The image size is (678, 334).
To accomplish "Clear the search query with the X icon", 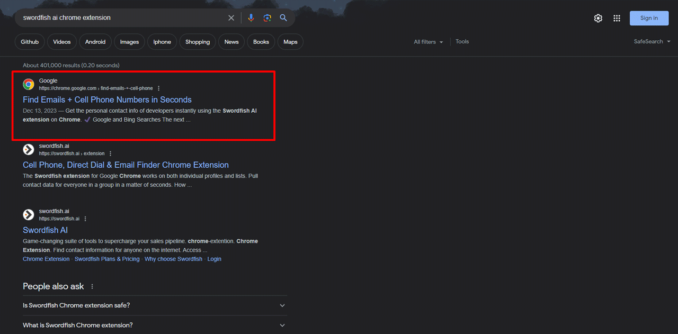I will click(x=231, y=17).
